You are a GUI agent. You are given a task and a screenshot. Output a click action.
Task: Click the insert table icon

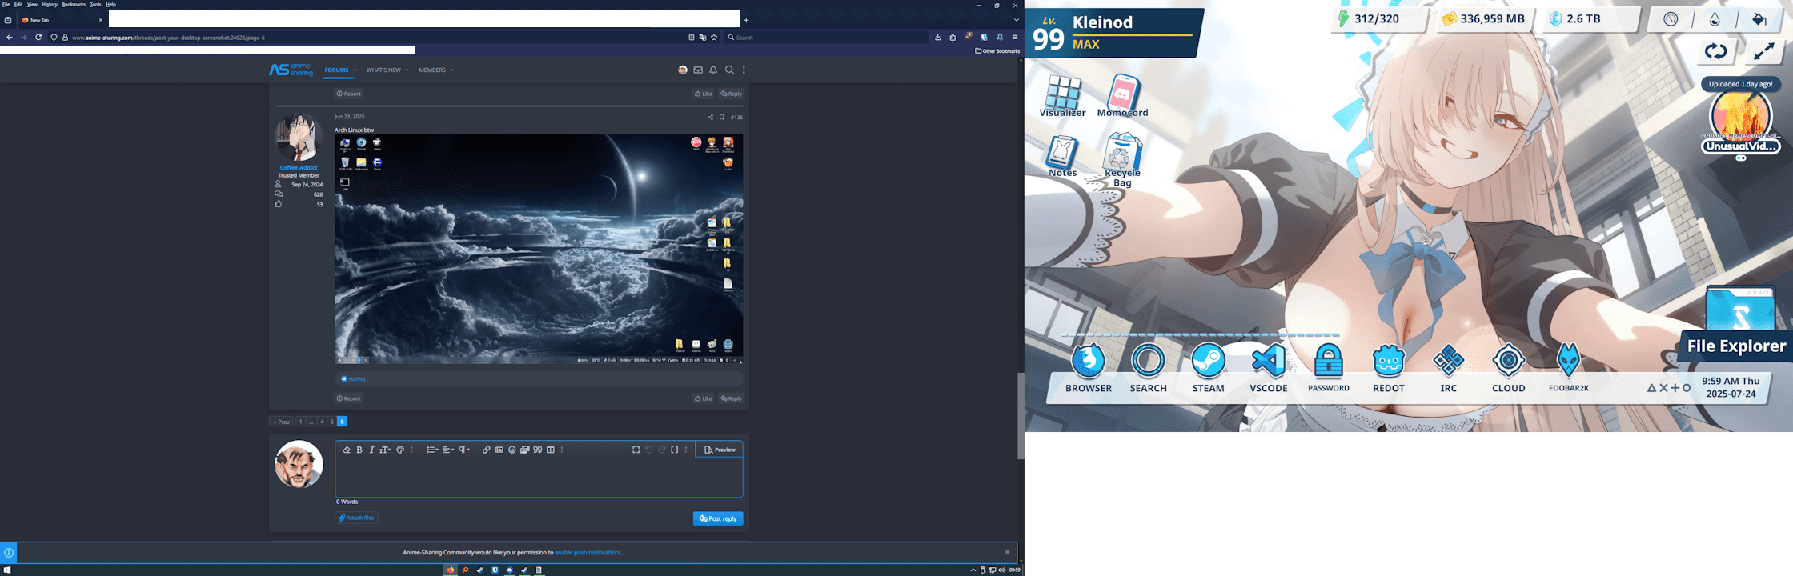[551, 450]
